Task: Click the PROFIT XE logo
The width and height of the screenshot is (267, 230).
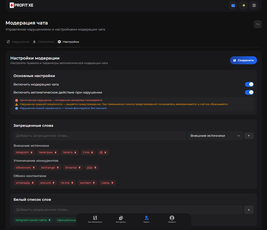Action: 22,5
